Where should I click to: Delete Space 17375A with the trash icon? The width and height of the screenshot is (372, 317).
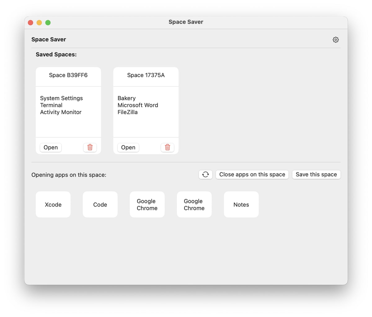point(167,147)
